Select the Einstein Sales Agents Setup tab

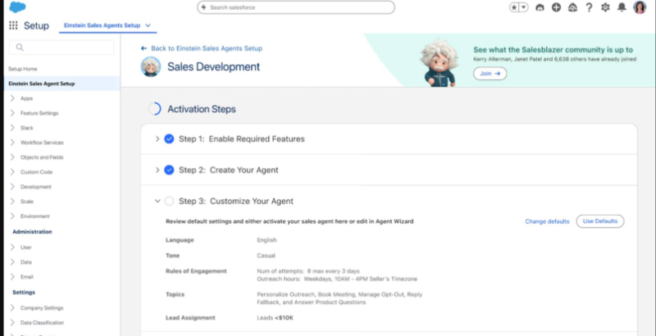(x=102, y=25)
